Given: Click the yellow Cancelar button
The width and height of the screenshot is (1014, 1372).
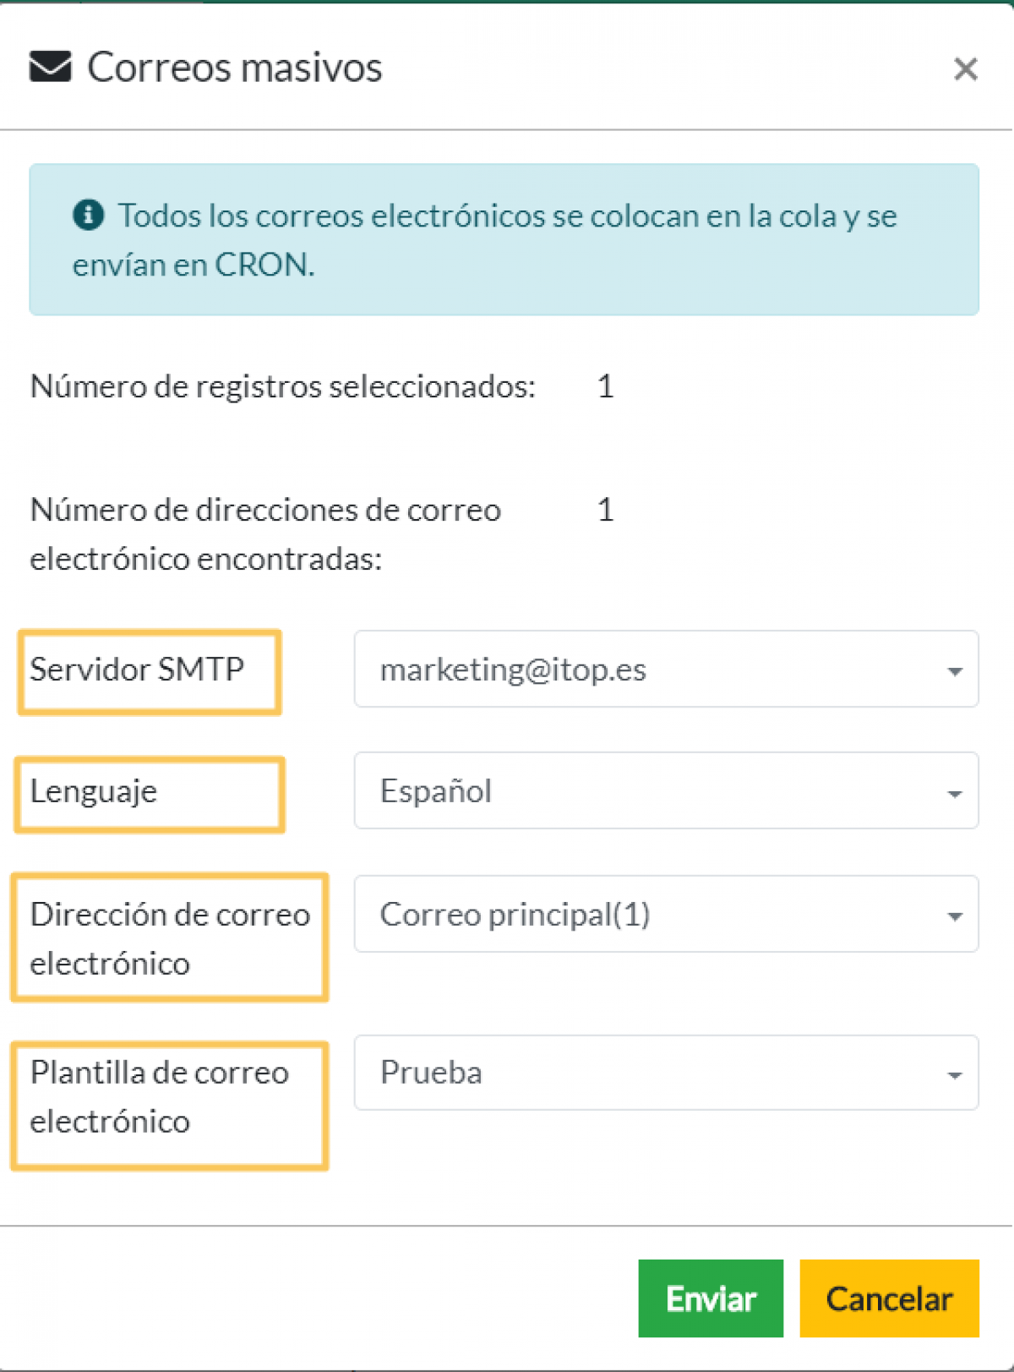Looking at the screenshot, I should pyautogui.click(x=889, y=1298).
